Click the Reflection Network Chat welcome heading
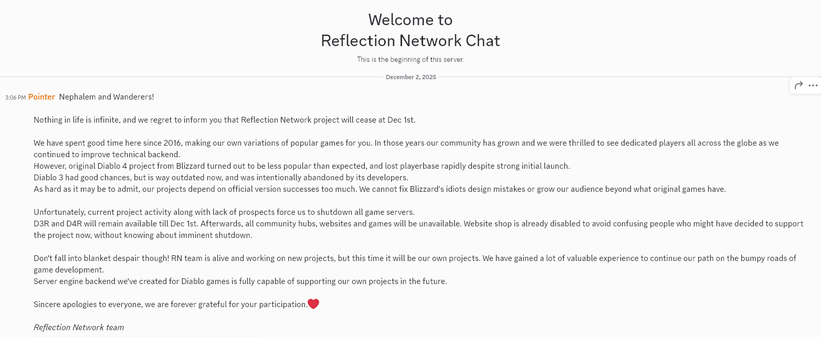The image size is (821, 337). coord(410,40)
